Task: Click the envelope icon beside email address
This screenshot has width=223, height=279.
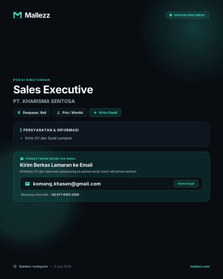Action: [x=28, y=184]
